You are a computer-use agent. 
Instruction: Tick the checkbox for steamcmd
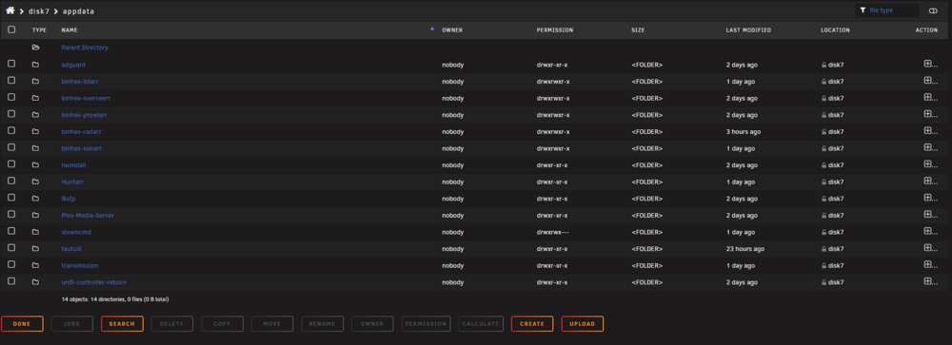[11, 231]
